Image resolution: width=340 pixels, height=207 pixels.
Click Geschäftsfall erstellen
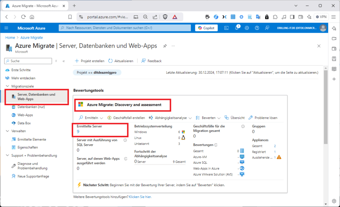(126, 118)
